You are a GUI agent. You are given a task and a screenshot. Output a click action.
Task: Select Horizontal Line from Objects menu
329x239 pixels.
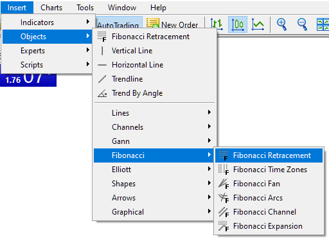click(x=154, y=65)
